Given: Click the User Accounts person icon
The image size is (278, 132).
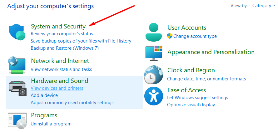Looking at the screenshot, I should [x=154, y=32].
